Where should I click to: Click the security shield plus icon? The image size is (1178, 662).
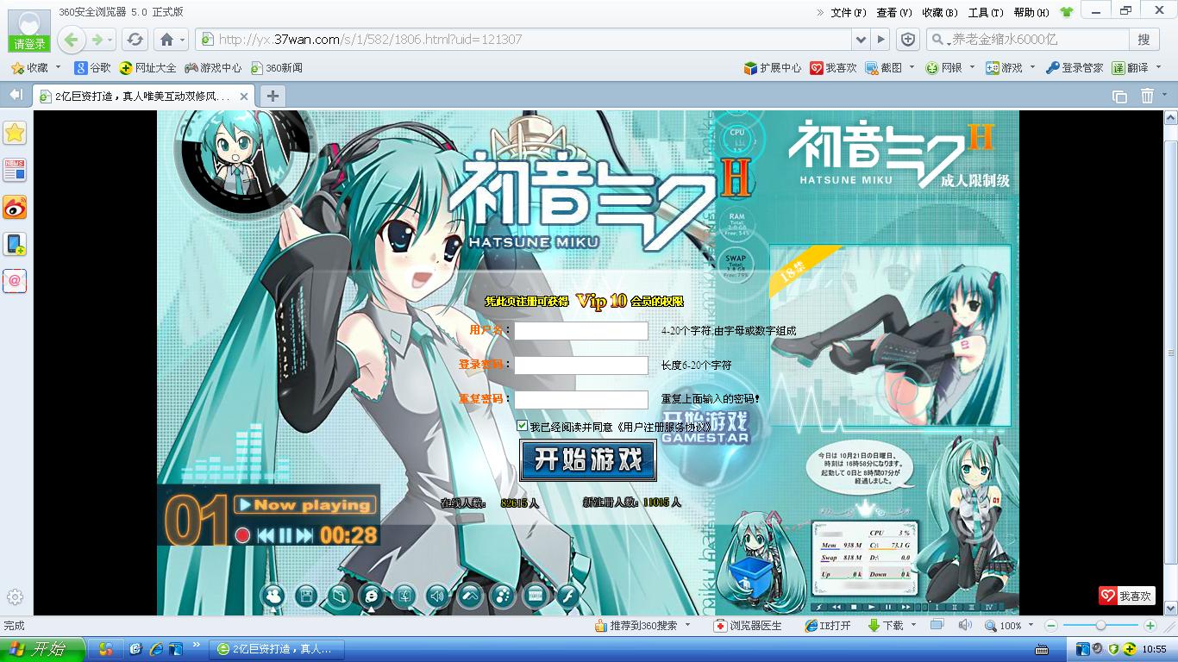908,40
